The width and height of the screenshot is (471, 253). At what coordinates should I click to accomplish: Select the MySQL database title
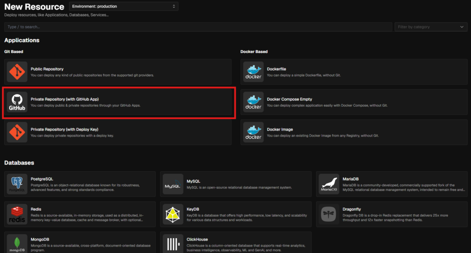coord(193,181)
